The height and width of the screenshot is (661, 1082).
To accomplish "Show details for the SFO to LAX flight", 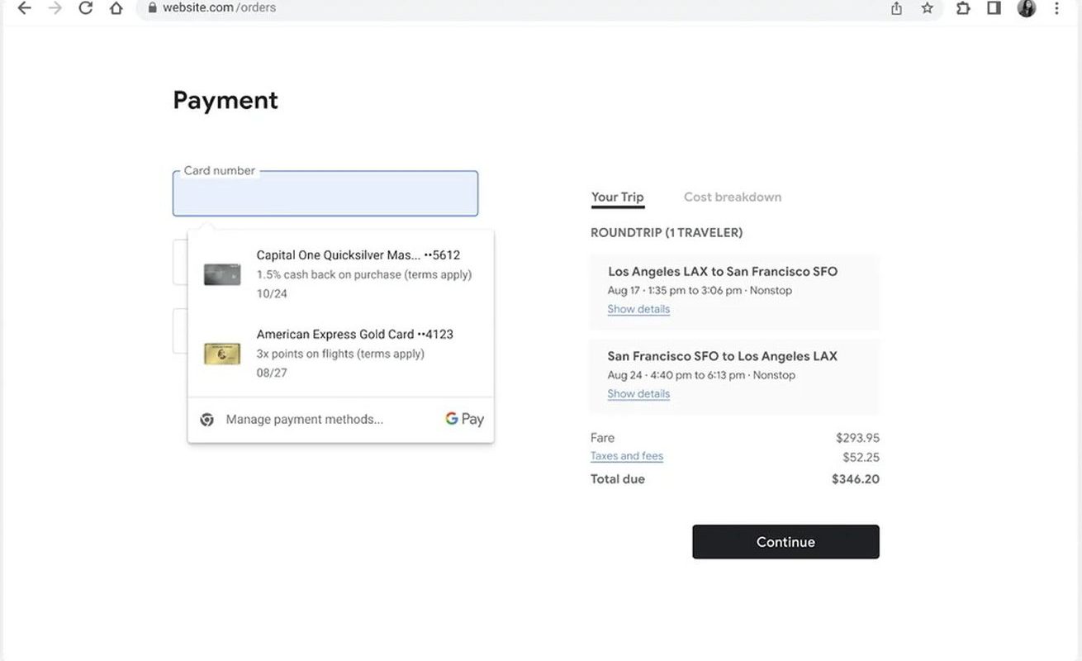I will [x=638, y=393].
